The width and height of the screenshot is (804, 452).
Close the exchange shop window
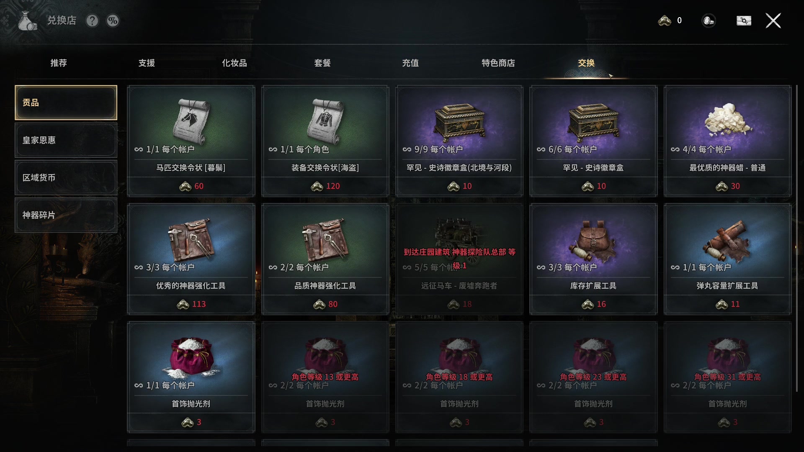coord(773,21)
